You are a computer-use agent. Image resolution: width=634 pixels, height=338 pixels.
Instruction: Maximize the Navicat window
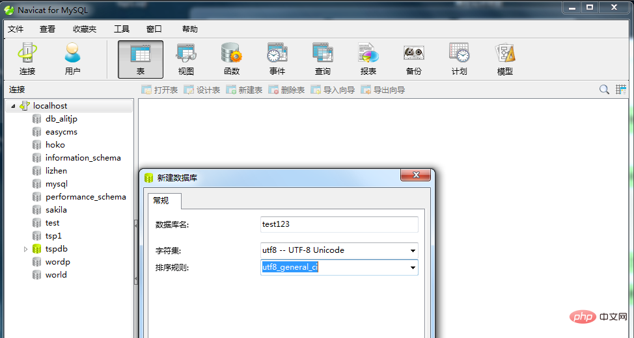coord(590,7)
